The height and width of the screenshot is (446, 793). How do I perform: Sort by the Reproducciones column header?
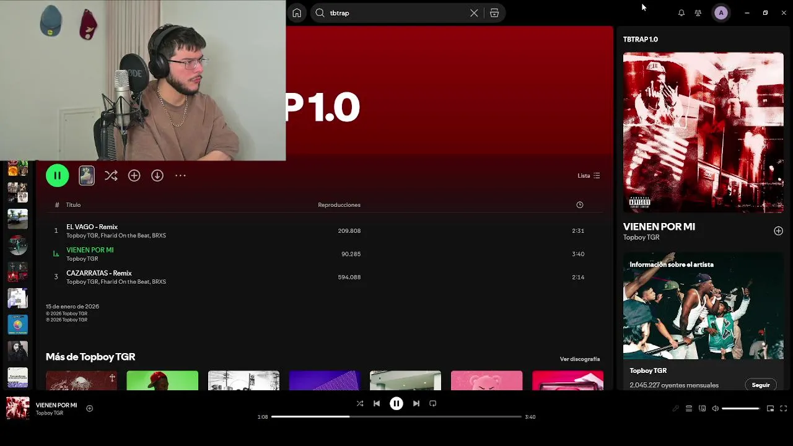click(339, 205)
